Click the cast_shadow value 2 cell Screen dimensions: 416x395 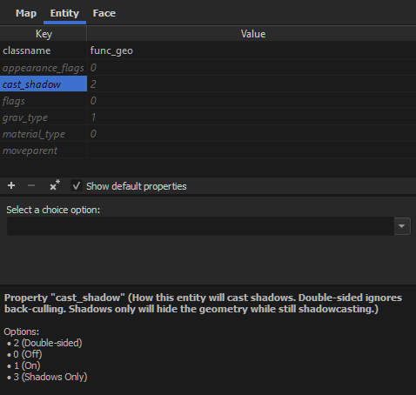point(252,84)
